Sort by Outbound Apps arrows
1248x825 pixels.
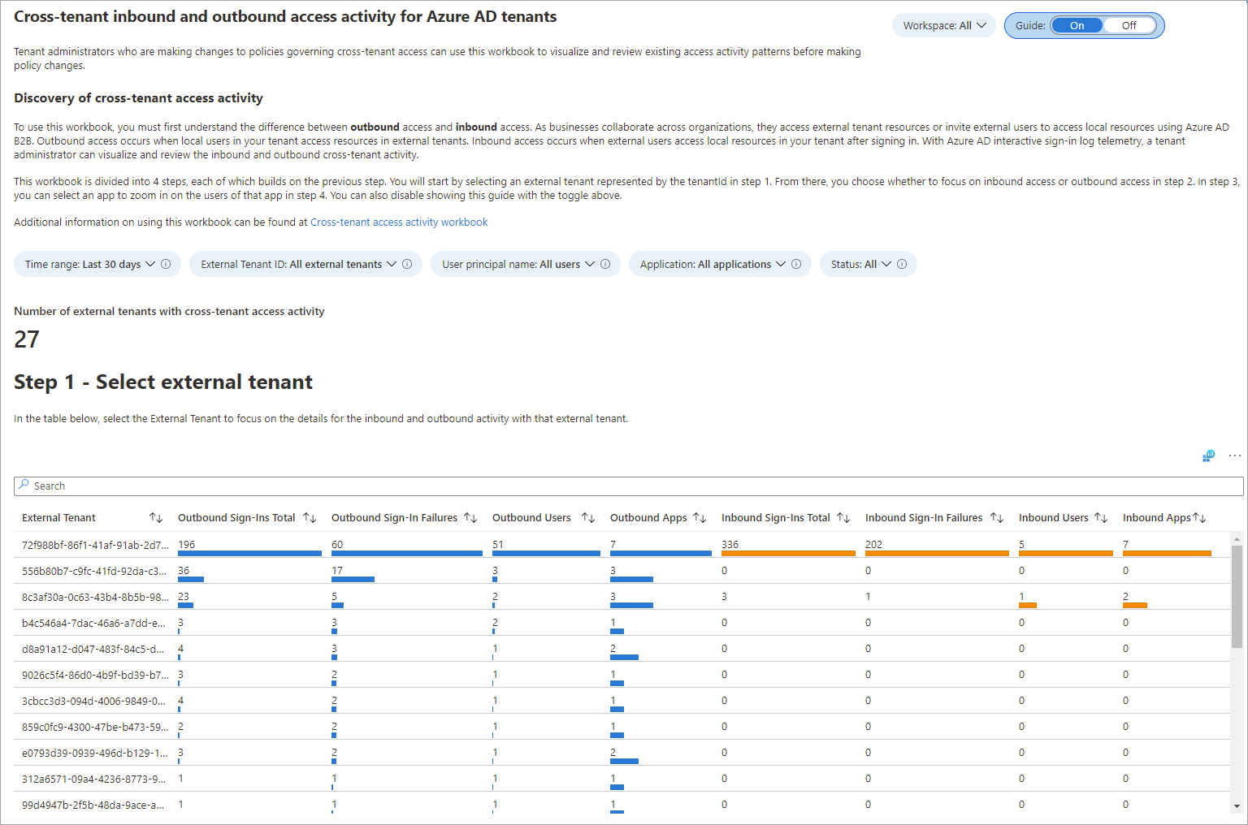pyautogui.click(x=700, y=517)
